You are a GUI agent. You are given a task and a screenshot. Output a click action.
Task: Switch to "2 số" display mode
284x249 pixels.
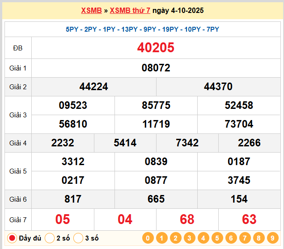tap(50, 238)
